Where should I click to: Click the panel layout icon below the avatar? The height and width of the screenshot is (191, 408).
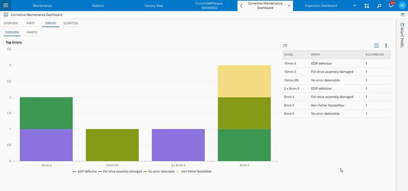tap(402, 15)
